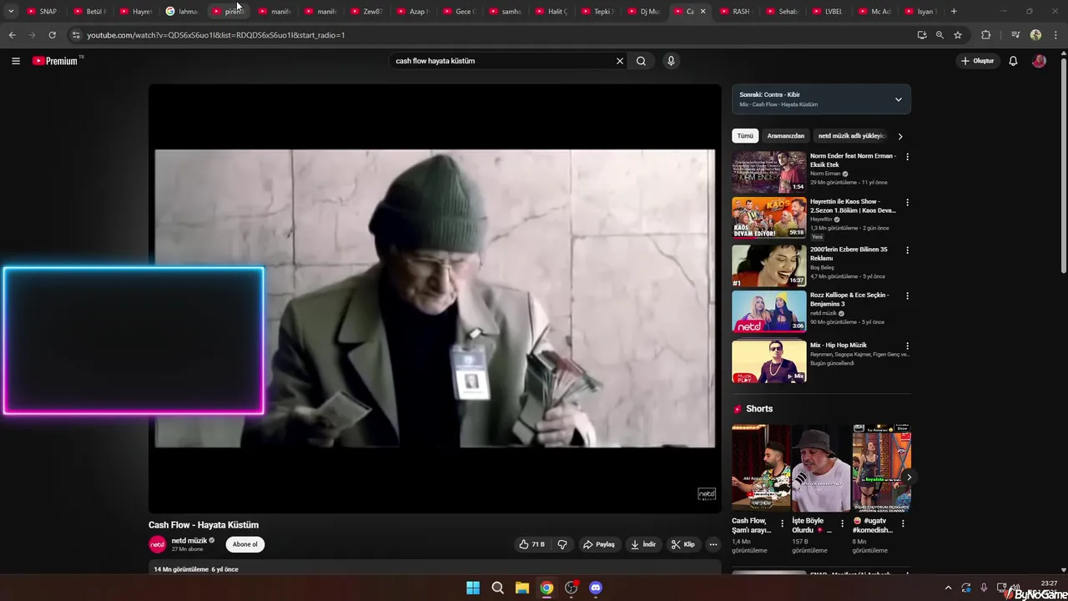Download the video with İndir
The height and width of the screenshot is (601, 1068).
point(643,544)
